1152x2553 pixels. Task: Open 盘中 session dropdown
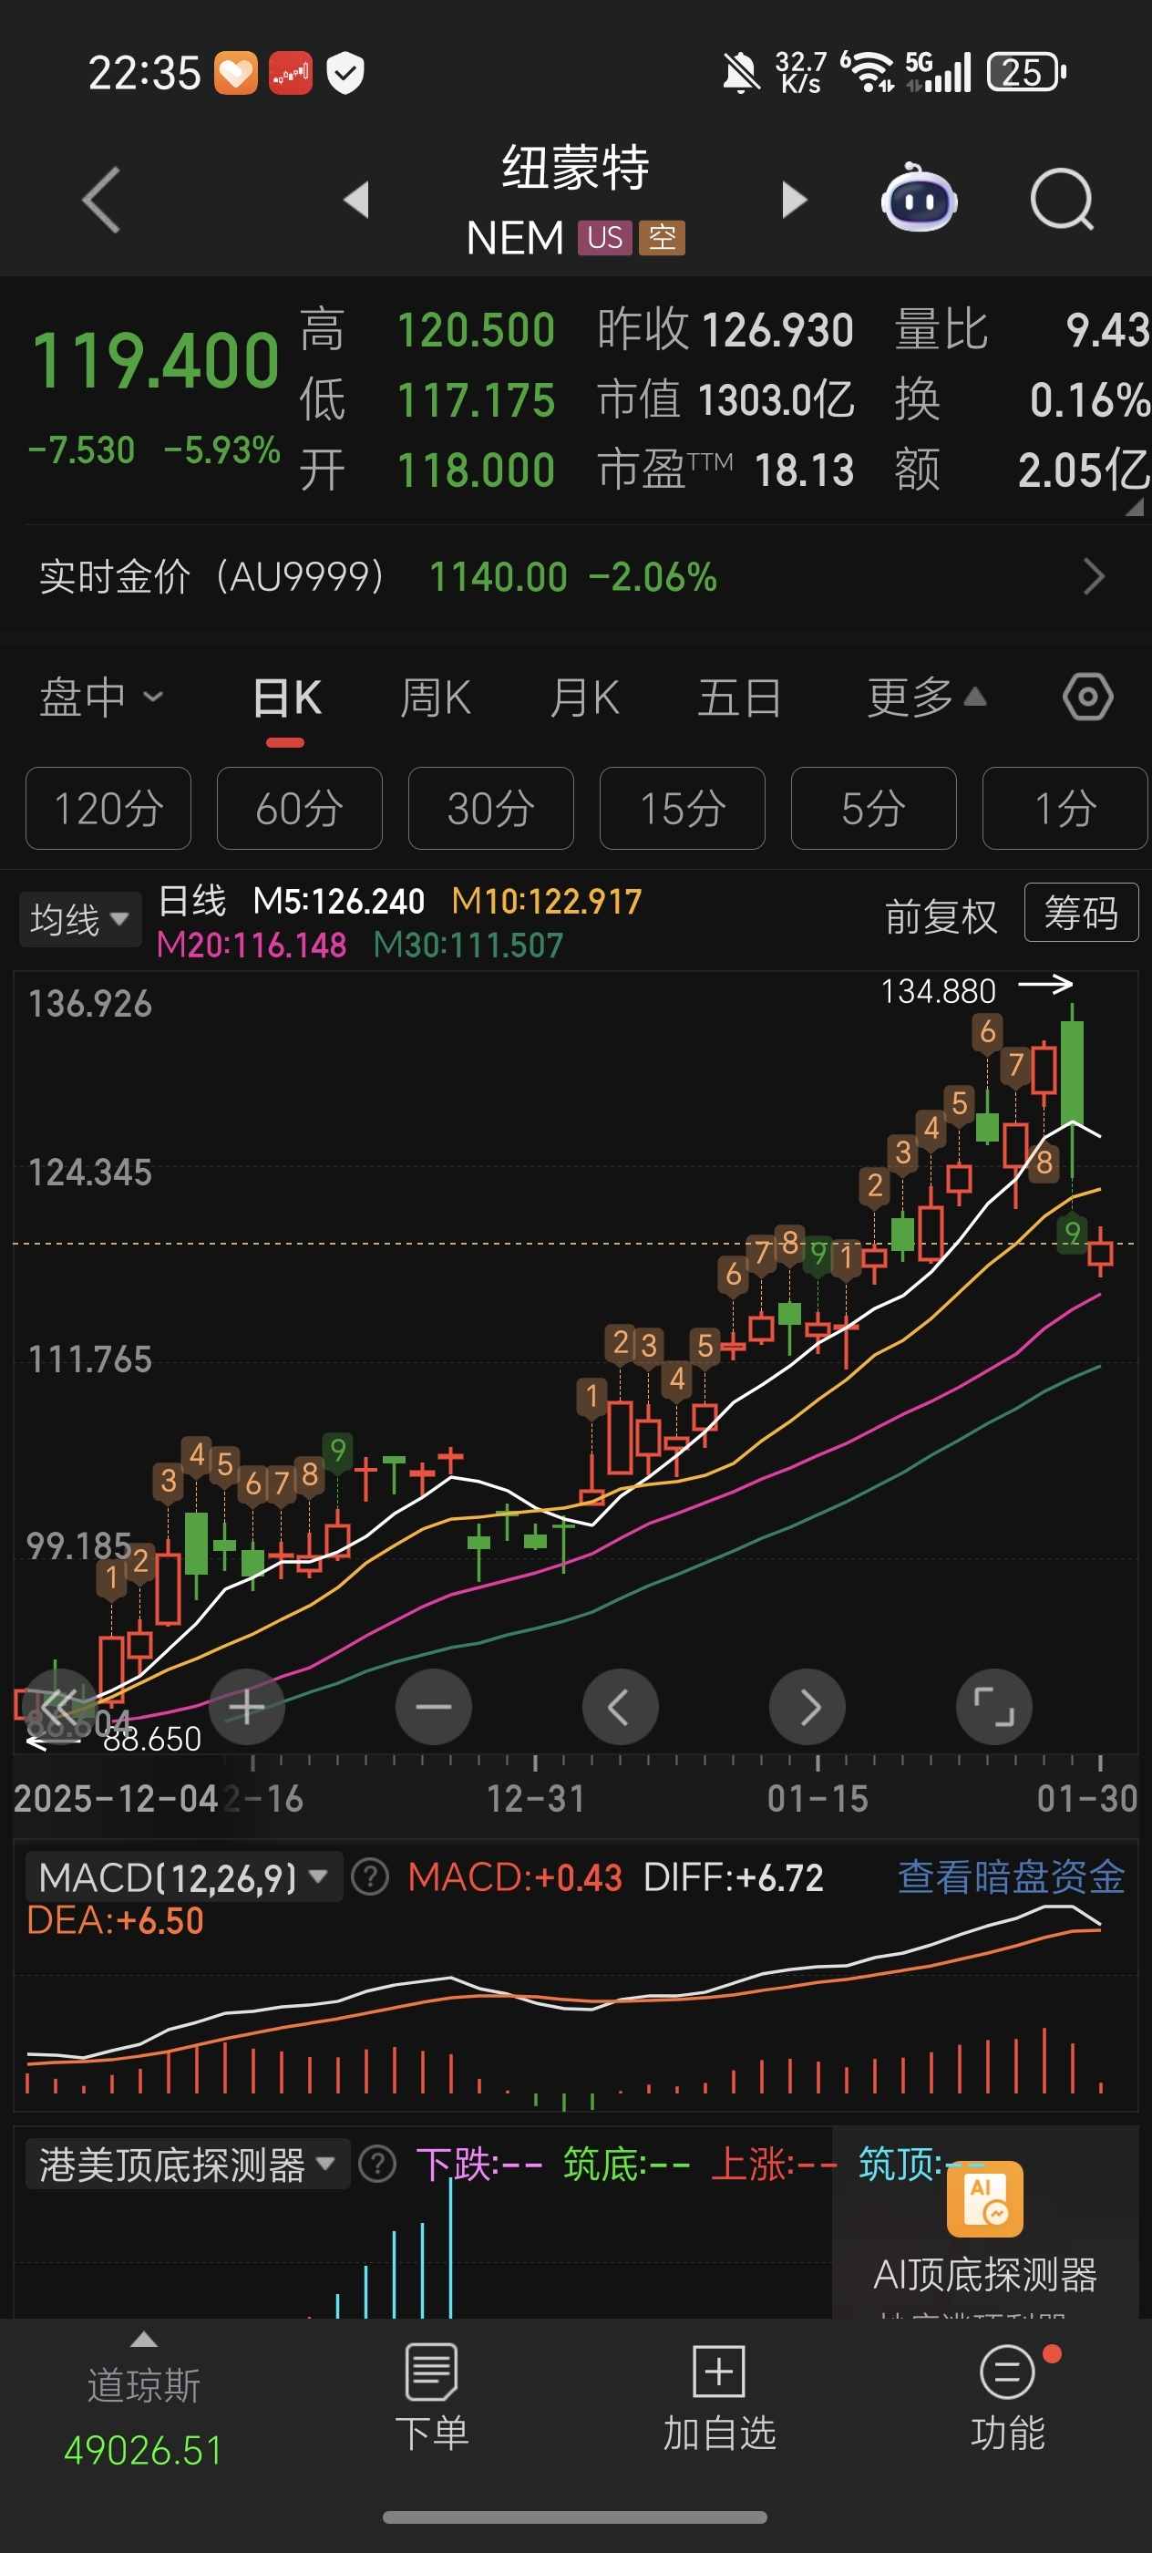(x=101, y=697)
